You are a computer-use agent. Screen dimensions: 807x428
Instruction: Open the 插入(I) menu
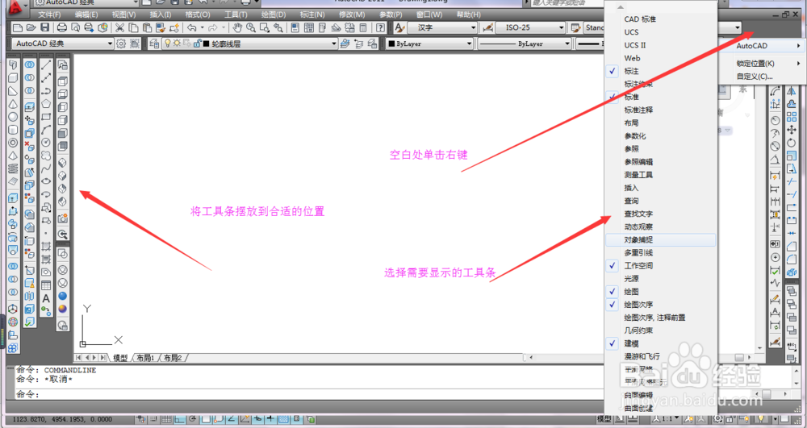tap(160, 15)
